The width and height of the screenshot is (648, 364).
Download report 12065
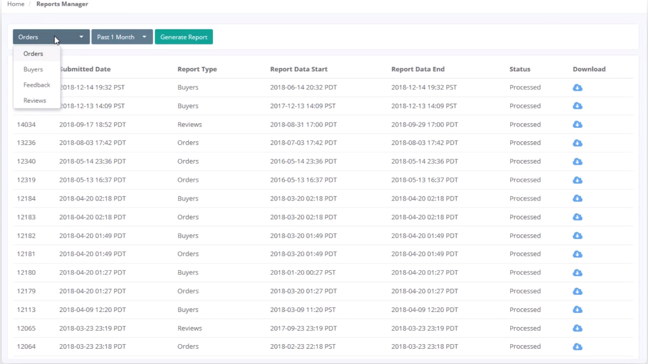pyautogui.click(x=577, y=328)
